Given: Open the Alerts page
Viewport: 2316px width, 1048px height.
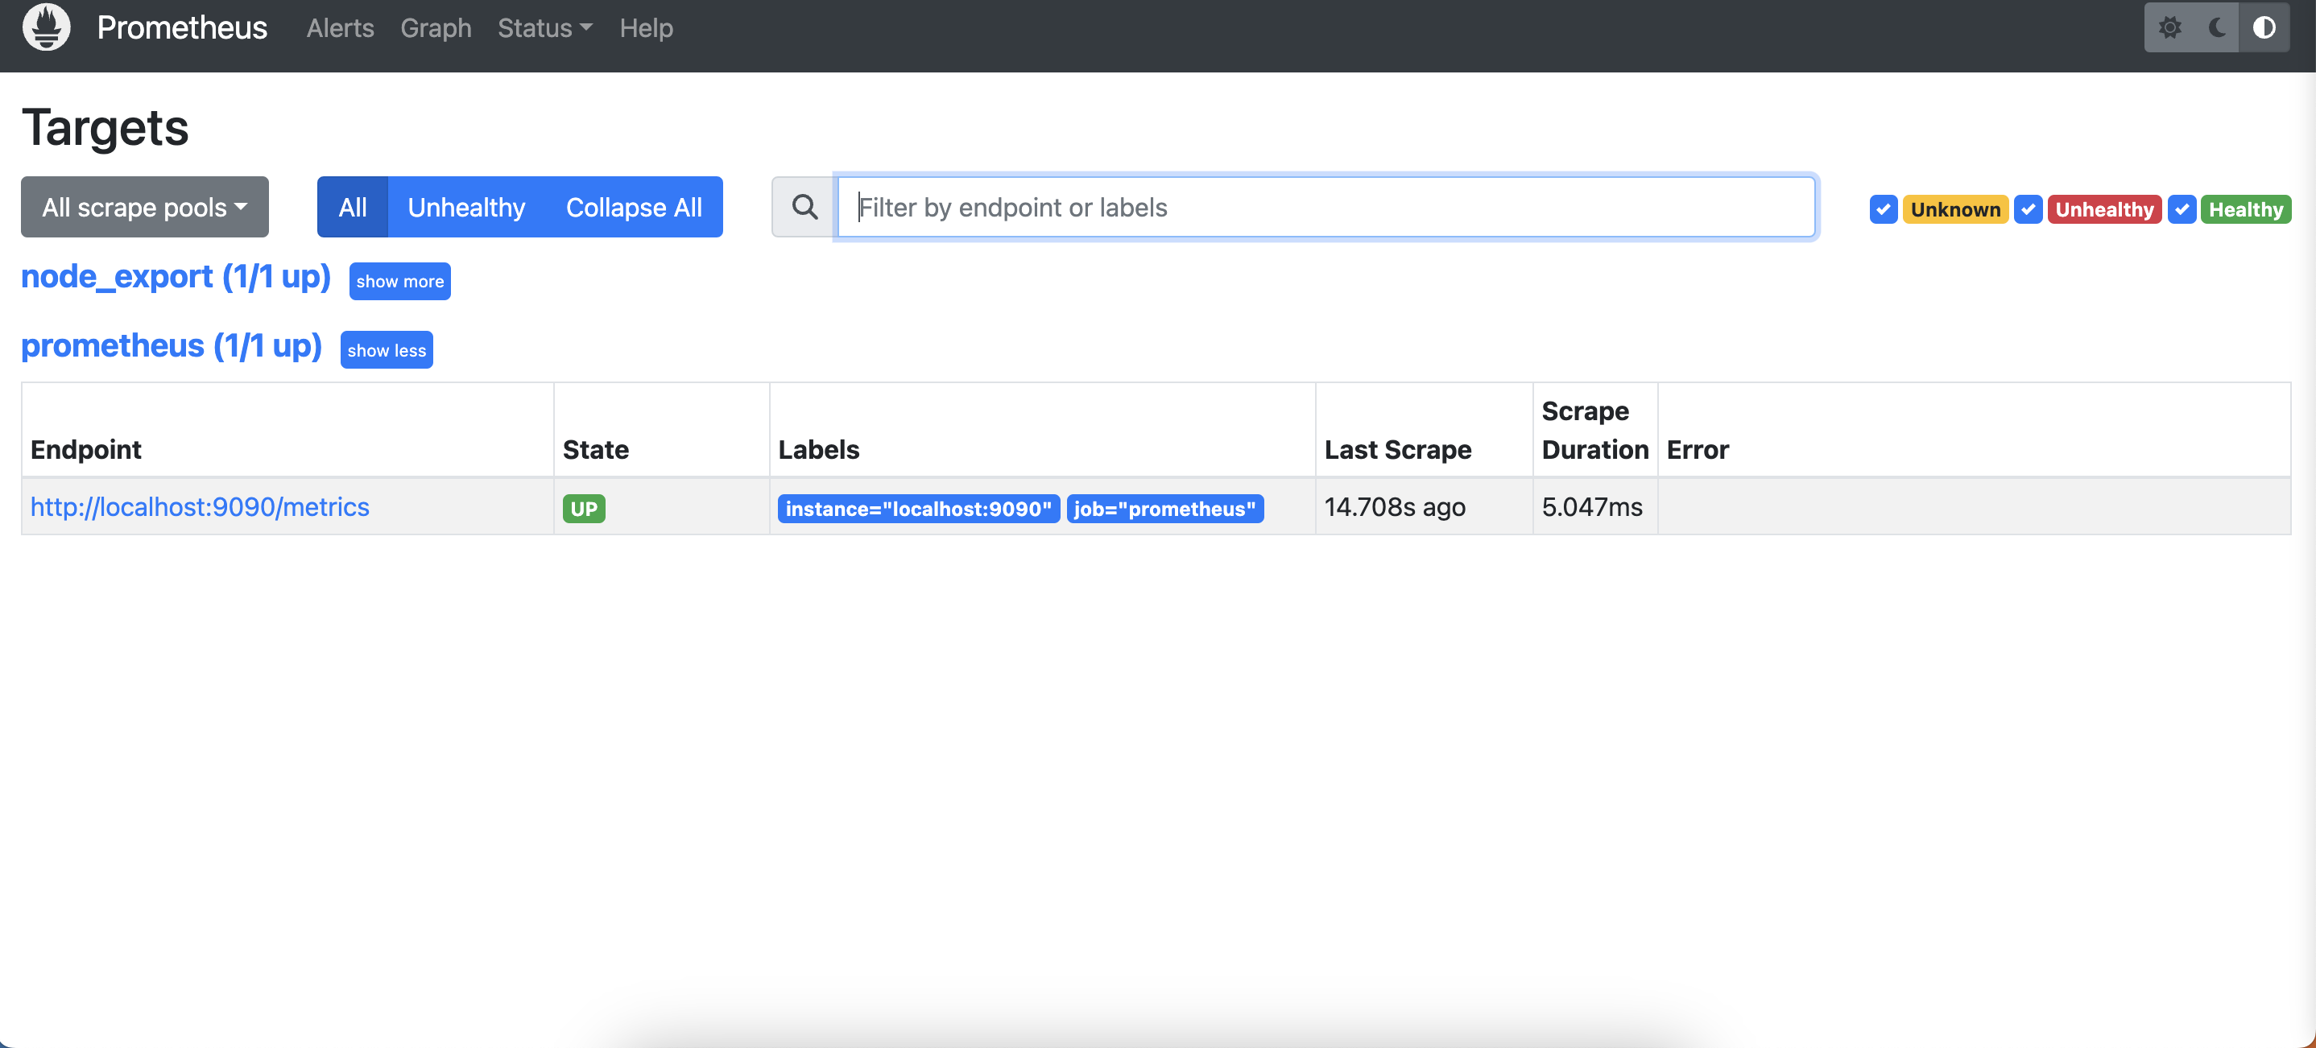Looking at the screenshot, I should pos(340,28).
